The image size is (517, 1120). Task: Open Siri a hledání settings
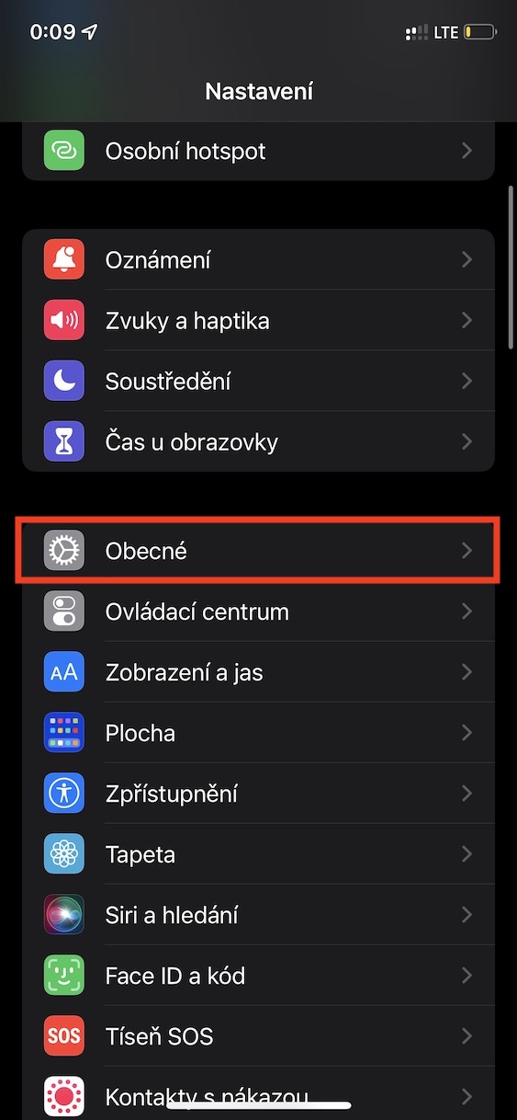pos(258,915)
